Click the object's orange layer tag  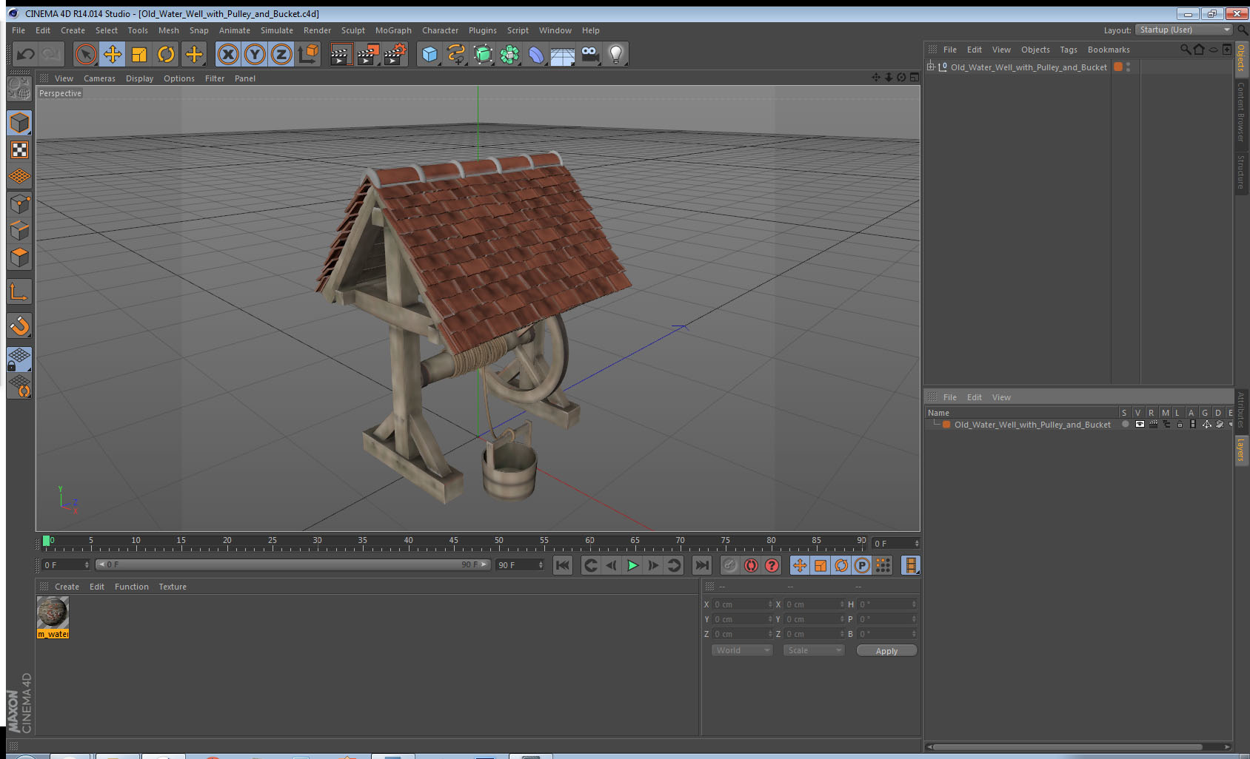click(x=1118, y=67)
